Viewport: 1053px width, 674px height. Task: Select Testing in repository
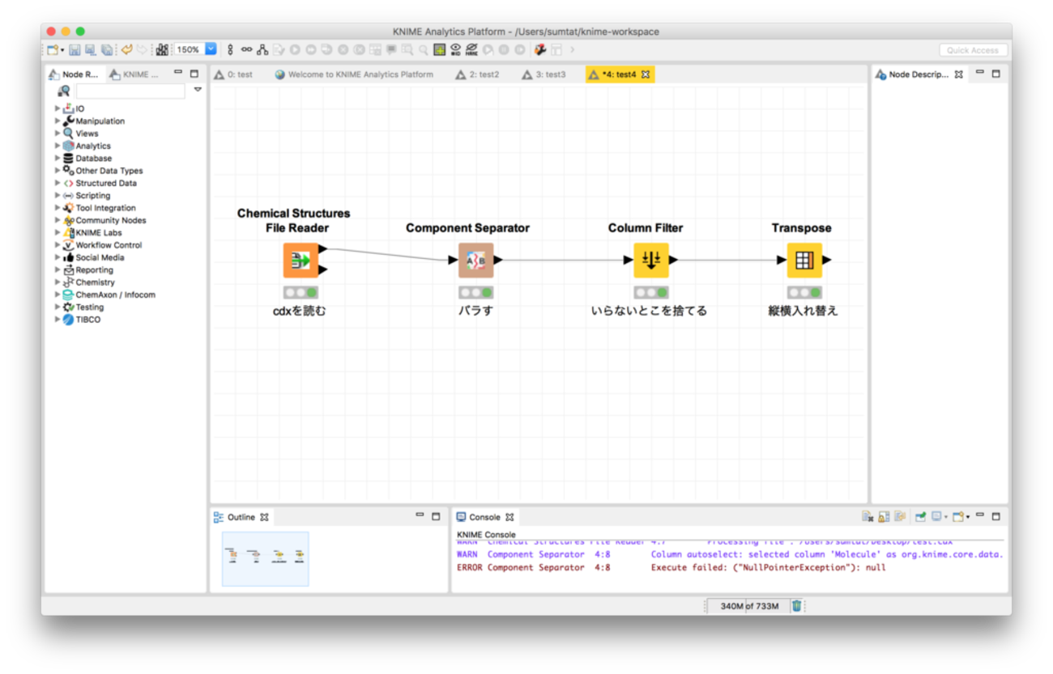pyautogui.click(x=90, y=307)
